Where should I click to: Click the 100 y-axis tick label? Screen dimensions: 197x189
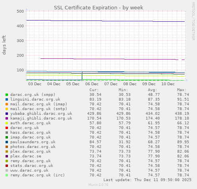pyautogui.click(x=20, y=70)
